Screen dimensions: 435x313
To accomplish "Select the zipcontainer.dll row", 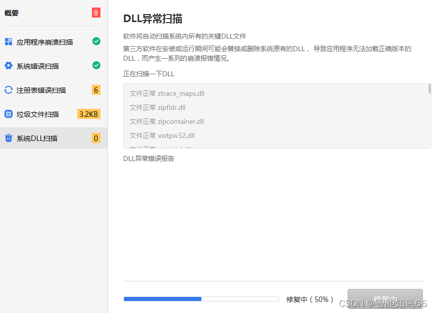I will [x=167, y=121].
